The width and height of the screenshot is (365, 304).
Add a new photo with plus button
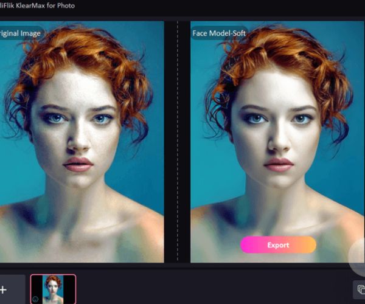[x=3, y=290]
